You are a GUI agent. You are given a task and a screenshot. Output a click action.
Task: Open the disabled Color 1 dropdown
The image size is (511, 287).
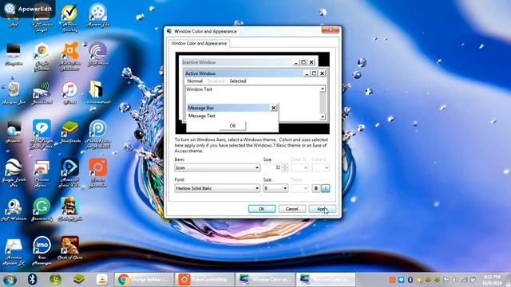299,167
